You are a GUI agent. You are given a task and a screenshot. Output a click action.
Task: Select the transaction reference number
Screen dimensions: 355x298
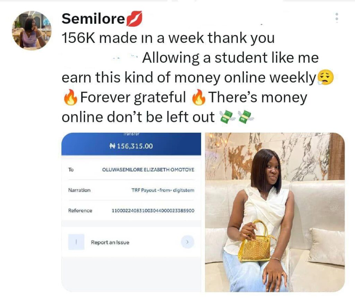153,211
